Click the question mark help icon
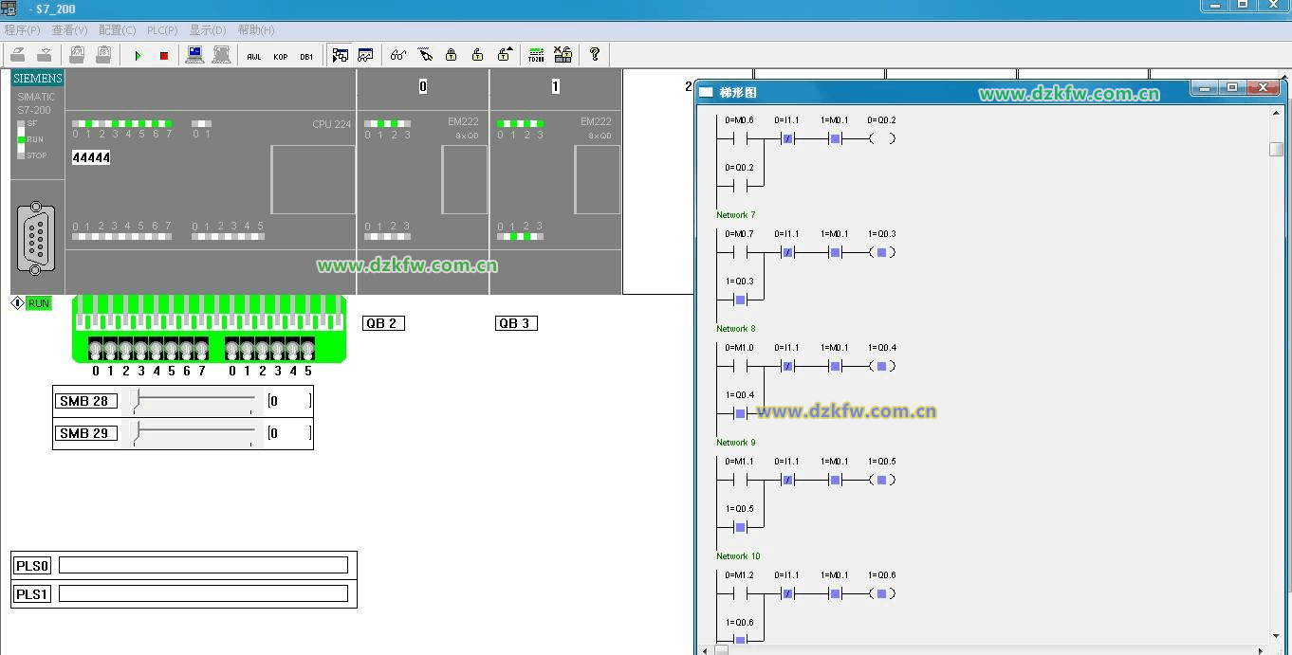Screen dimensions: 1292x655 tap(595, 55)
